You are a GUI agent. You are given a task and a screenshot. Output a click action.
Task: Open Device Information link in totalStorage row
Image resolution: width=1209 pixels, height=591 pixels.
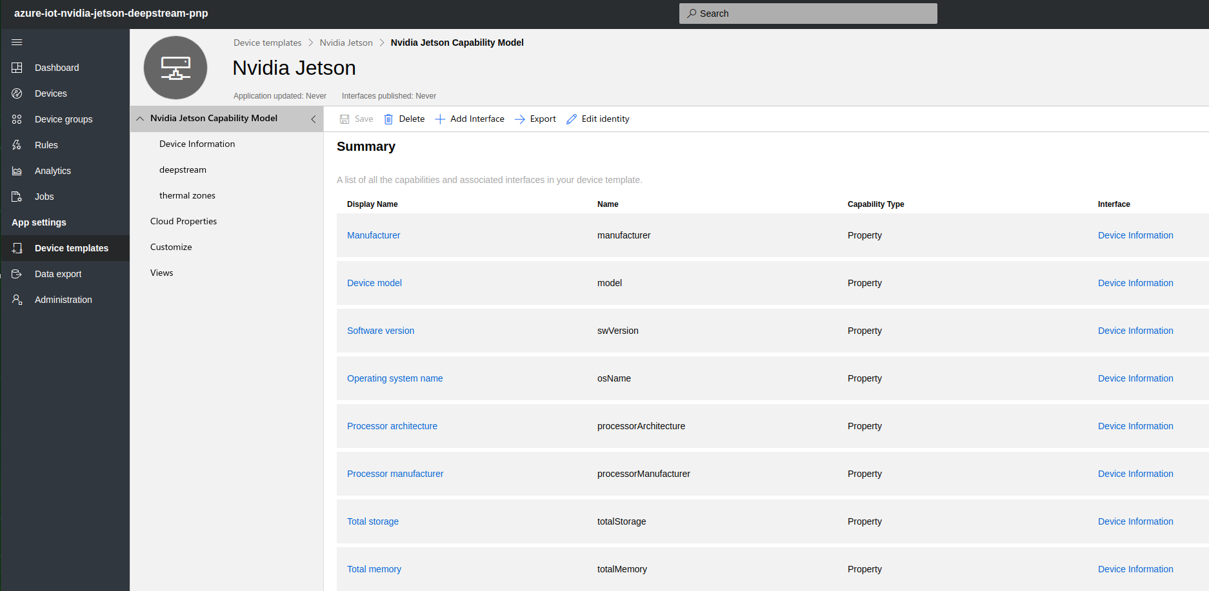(x=1135, y=521)
